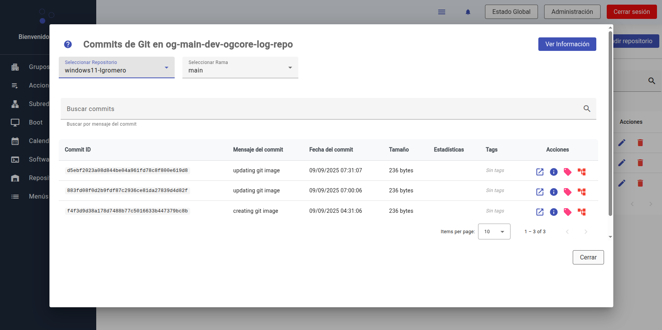Image resolution: width=662 pixels, height=330 pixels.
Task: Expand the Seleccionar Rama dropdown
Action: click(x=240, y=67)
